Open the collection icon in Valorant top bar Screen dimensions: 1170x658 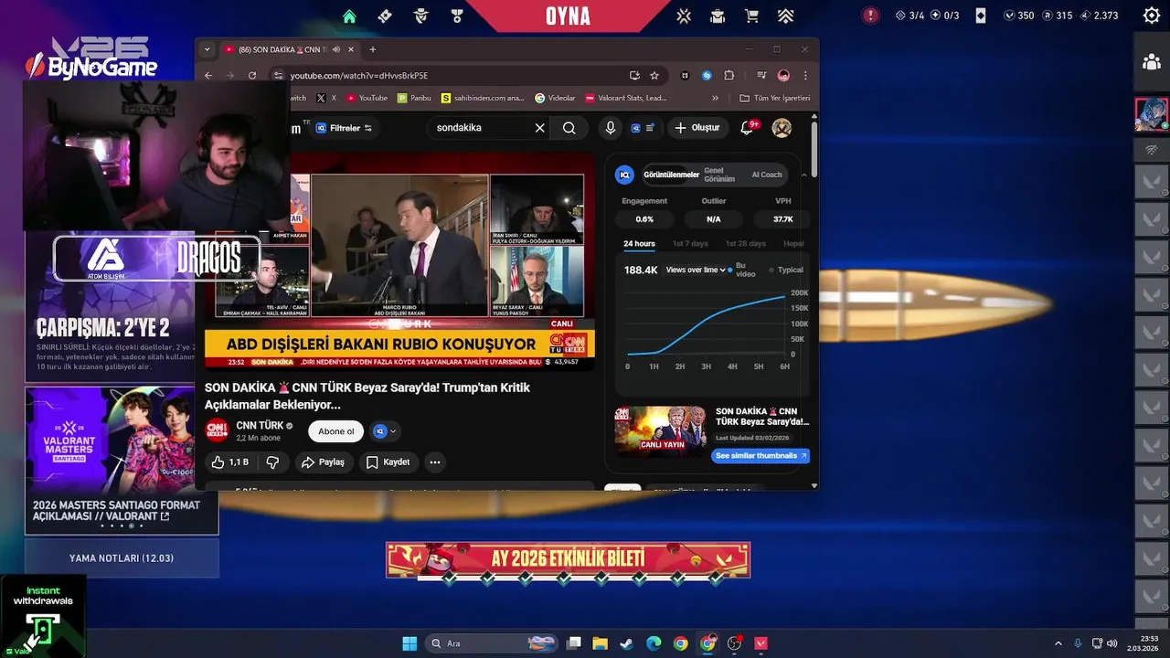coord(718,16)
